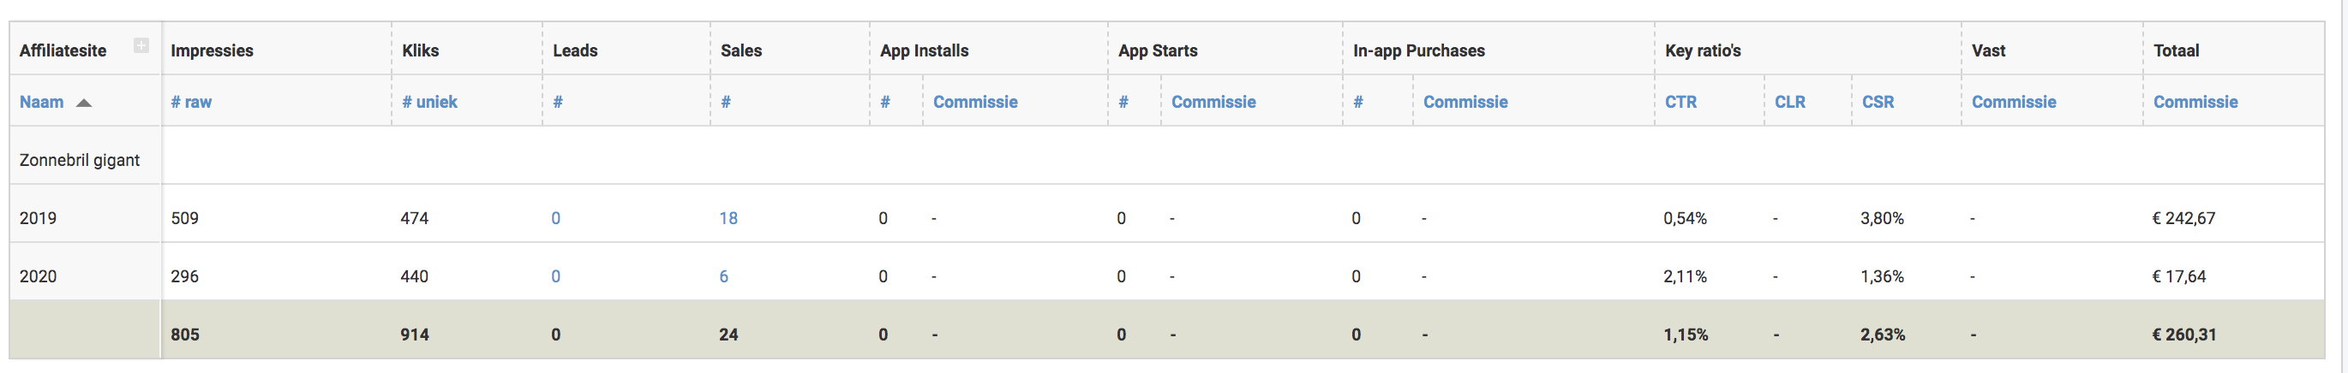Open the 0 leads link for 2019
This screenshot has height=373, width=2348.
[556, 218]
